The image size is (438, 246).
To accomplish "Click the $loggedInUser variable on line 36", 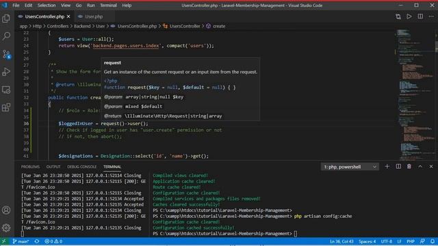I will [x=76, y=124].
